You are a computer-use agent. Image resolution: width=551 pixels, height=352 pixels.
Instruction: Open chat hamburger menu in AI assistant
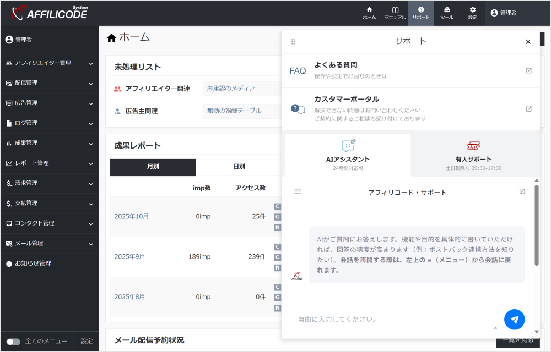point(298,191)
